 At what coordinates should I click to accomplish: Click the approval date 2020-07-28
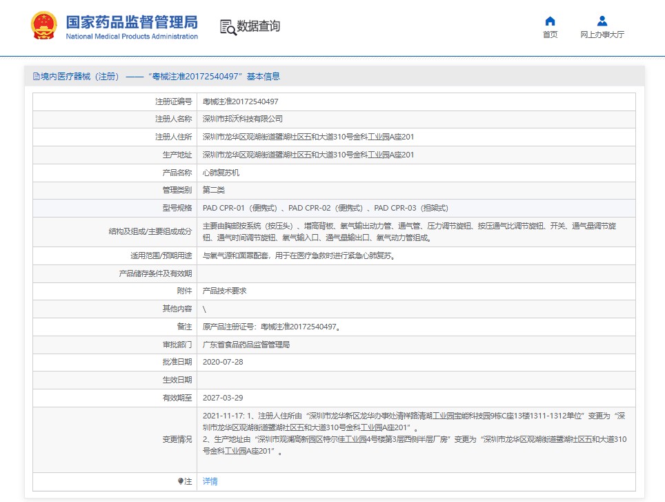(x=223, y=362)
